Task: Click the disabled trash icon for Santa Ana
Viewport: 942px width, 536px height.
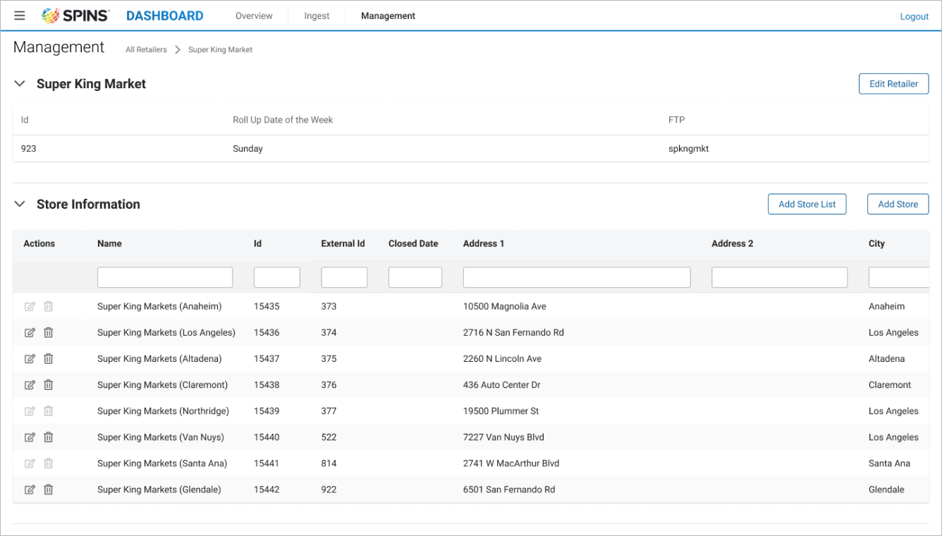Action: [x=49, y=463]
